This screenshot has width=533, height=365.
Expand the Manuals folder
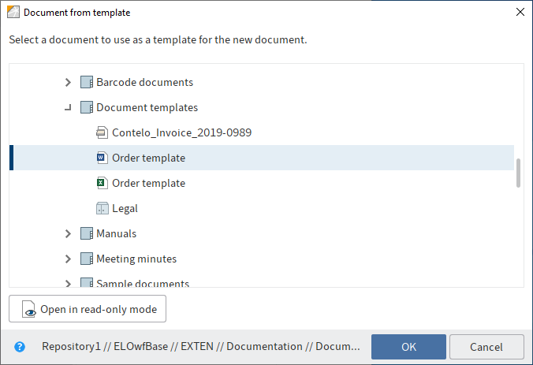(68, 233)
